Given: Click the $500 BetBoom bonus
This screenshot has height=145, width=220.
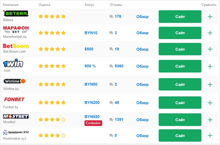Looking at the screenshot, I should [89, 49].
